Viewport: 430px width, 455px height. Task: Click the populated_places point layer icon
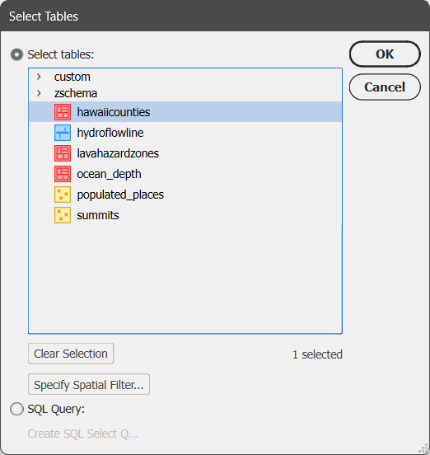[63, 195]
